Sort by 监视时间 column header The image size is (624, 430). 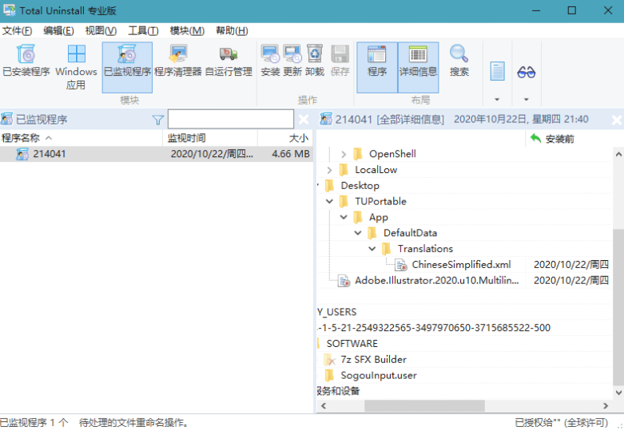pos(210,138)
